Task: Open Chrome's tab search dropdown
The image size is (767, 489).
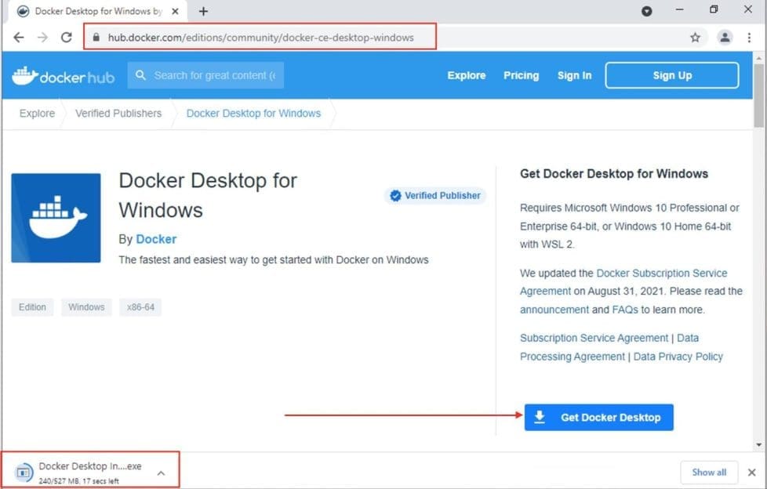Action: click(647, 11)
